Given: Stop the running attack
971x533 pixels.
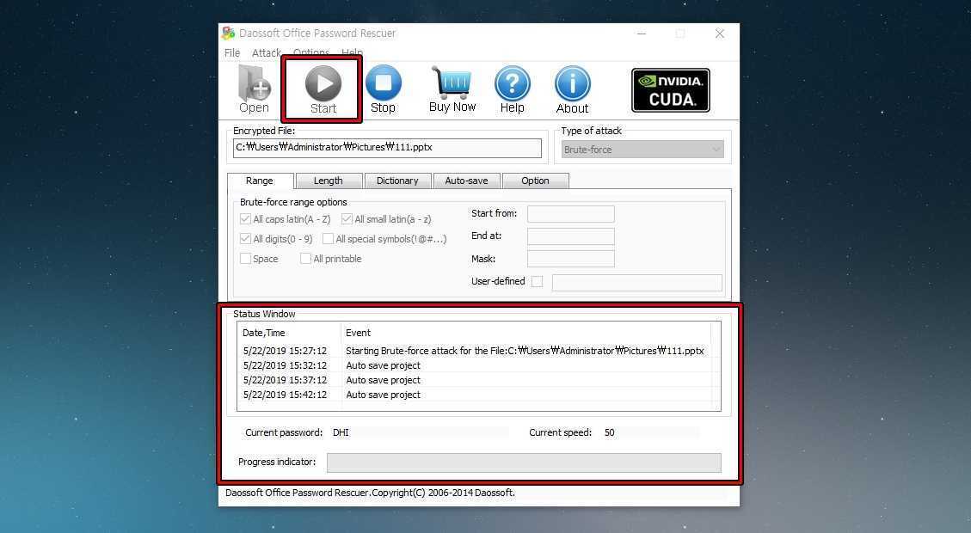Looking at the screenshot, I should coord(384,89).
